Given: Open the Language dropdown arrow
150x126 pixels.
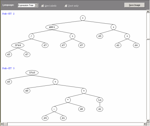Looking at the screenshot, I should [x=36, y=5].
